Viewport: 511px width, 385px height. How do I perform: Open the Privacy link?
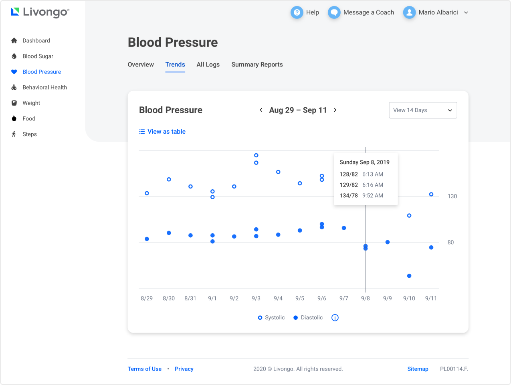(184, 369)
